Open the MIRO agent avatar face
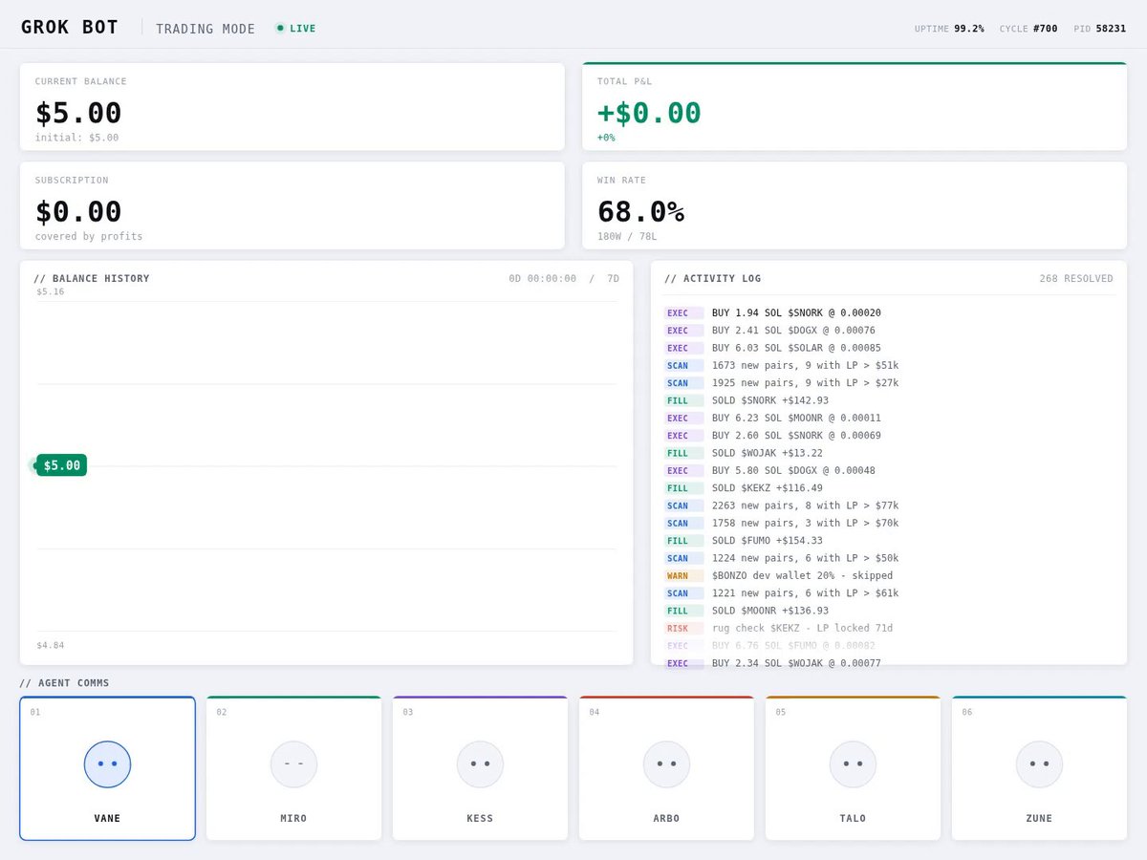Screen dimensions: 1147x860 pyautogui.click(x=293, y=764)
